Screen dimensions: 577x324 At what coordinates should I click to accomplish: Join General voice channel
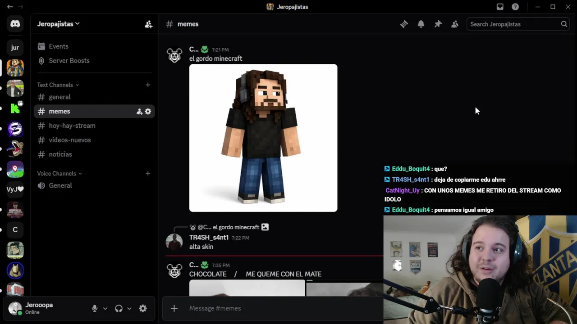point(94,185)
